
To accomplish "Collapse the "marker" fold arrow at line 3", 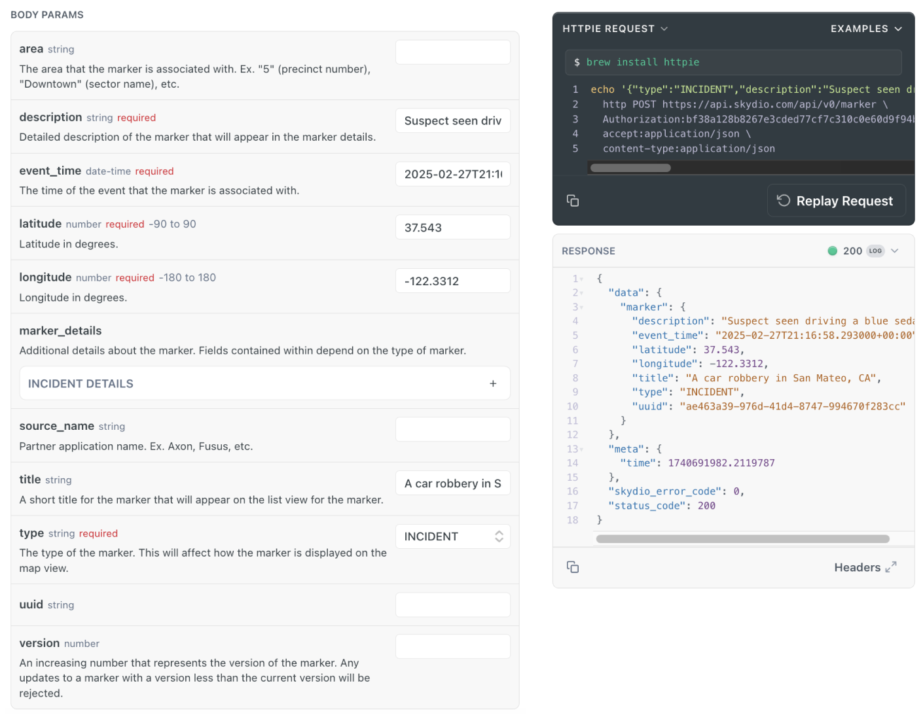I will [x=581, y=307].
